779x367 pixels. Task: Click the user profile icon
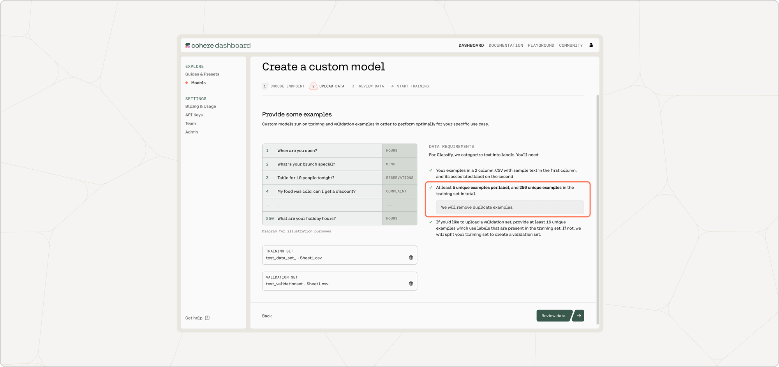591,45
